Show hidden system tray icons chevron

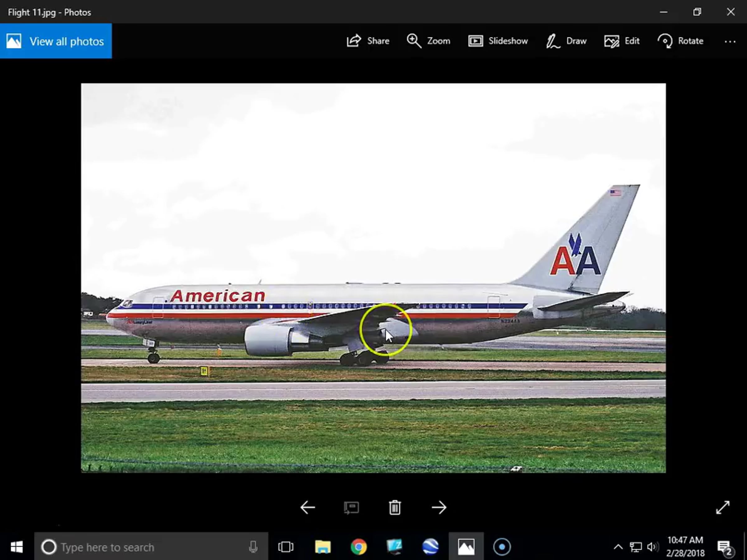pos(618,547)
